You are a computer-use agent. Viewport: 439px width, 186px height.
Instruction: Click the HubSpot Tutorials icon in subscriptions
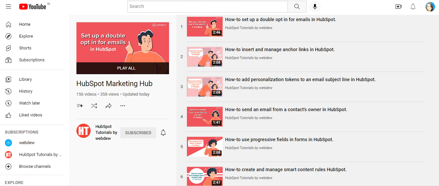click(8, 155)
